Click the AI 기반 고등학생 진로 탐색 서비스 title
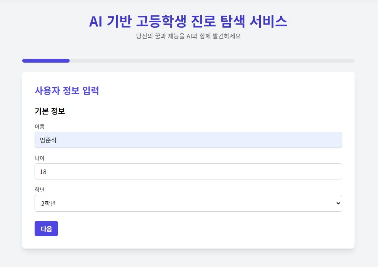 click(188, 22)
